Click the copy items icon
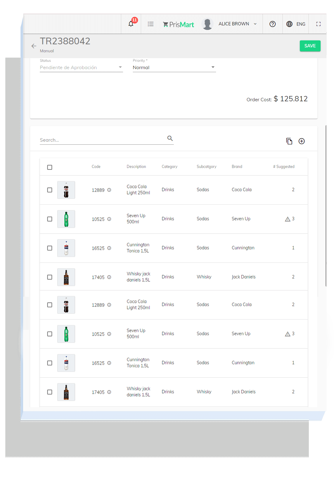The height and width of the screenshot is (497, 334). click(289, 141)
